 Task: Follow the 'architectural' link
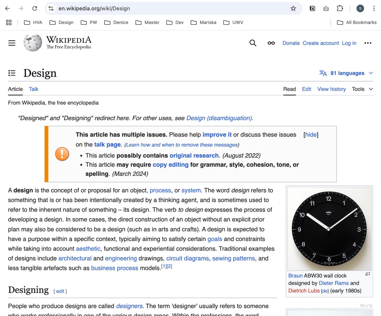click(x=75, y=258)
